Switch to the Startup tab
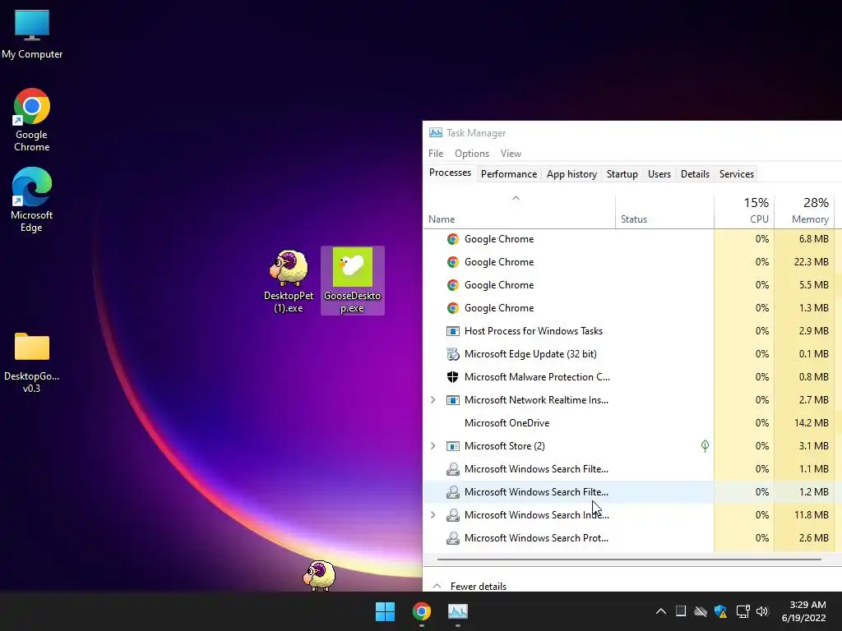Image resolution: width=842 pixels, height=631 pixels. (x=622, y=174)
